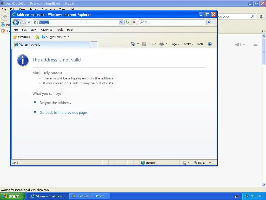Screen dimensions: 266x200
Task: Switch to 'Address not valid' taskbar button
Action: pyautogui.click(x=48, y=196)
